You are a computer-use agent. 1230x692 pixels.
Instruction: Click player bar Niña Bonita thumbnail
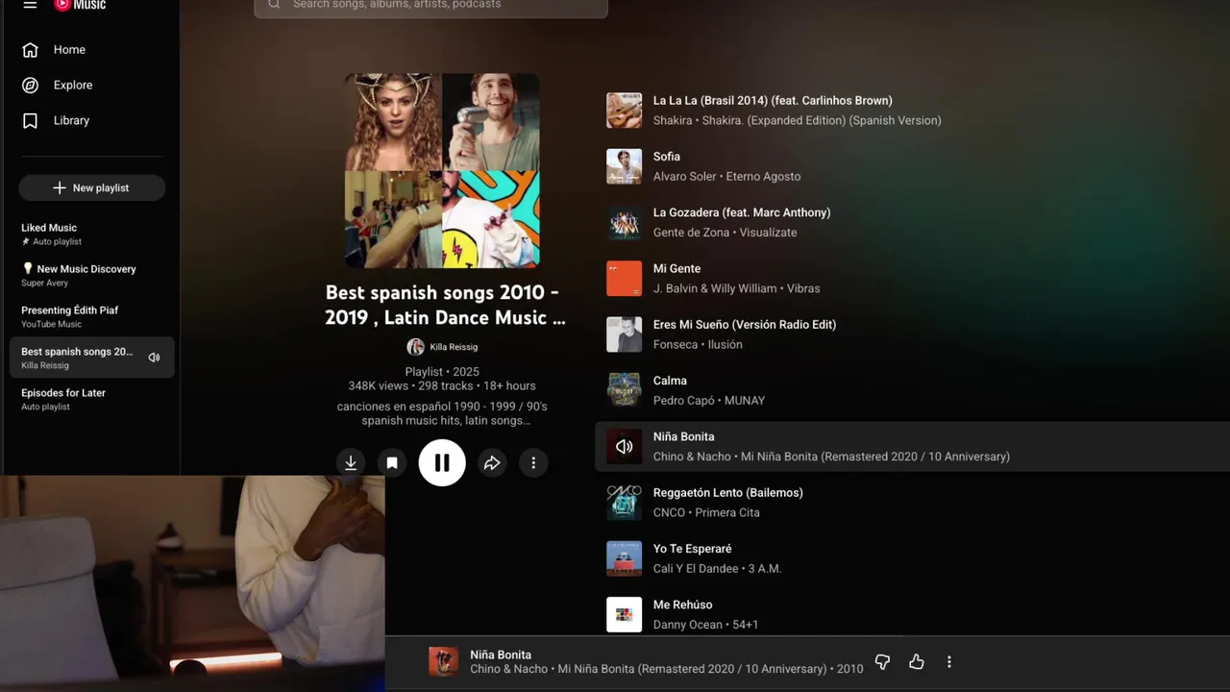443,661
